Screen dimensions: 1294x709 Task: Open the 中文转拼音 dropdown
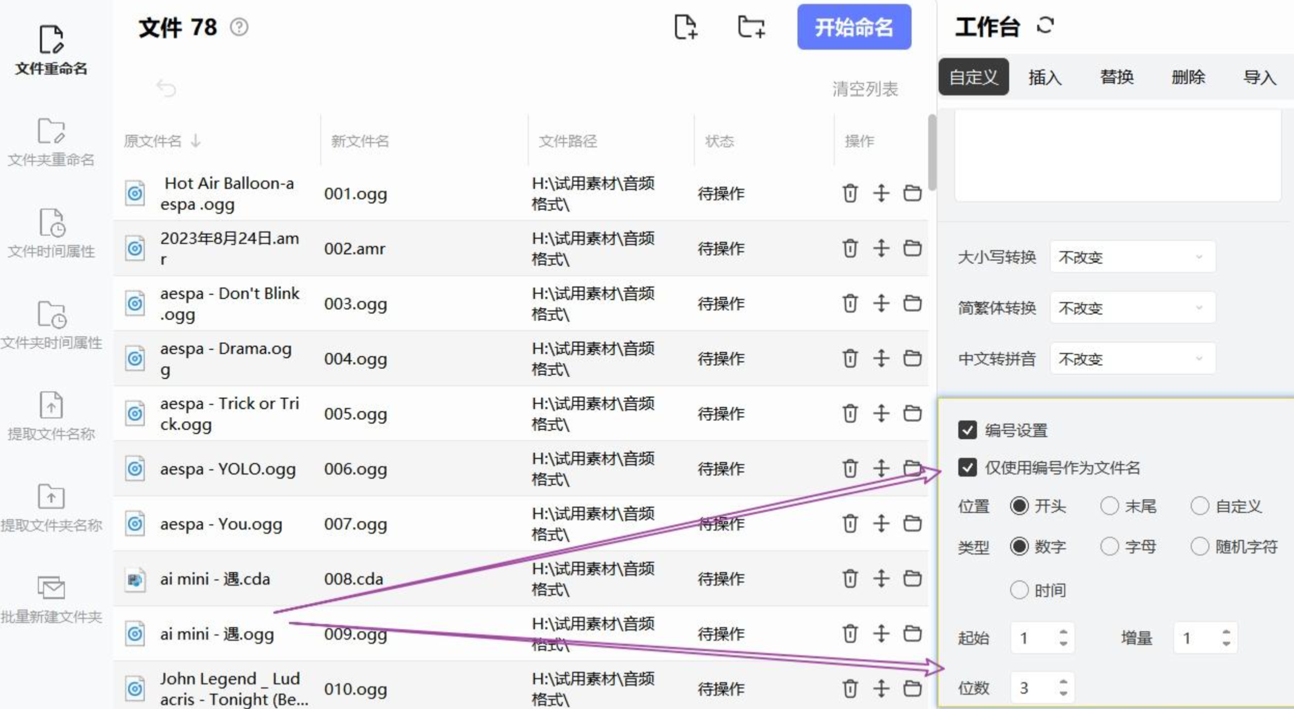(x=1132, y=359)
